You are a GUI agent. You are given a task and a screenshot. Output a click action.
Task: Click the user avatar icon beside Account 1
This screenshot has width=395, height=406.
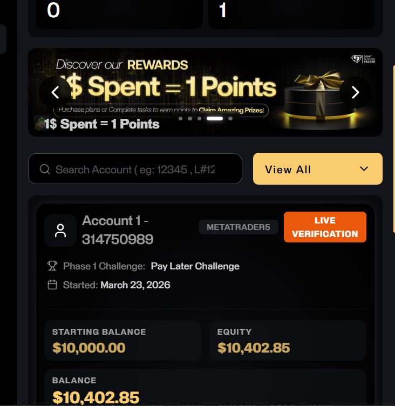60,231
